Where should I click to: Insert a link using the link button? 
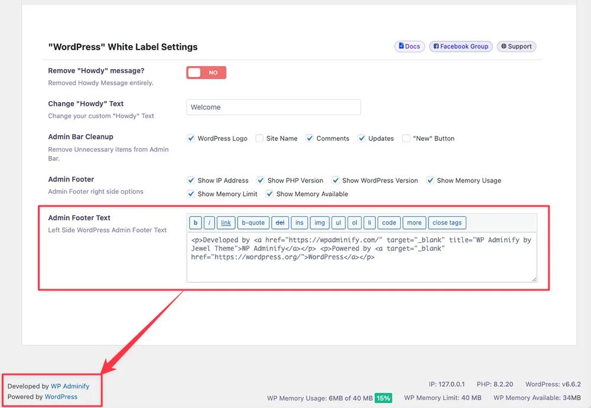(x=226, y=223)
